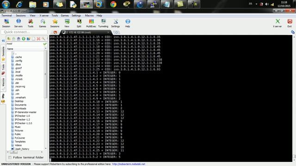
Task: Select the .ssh folder
Action: (17, 90)
